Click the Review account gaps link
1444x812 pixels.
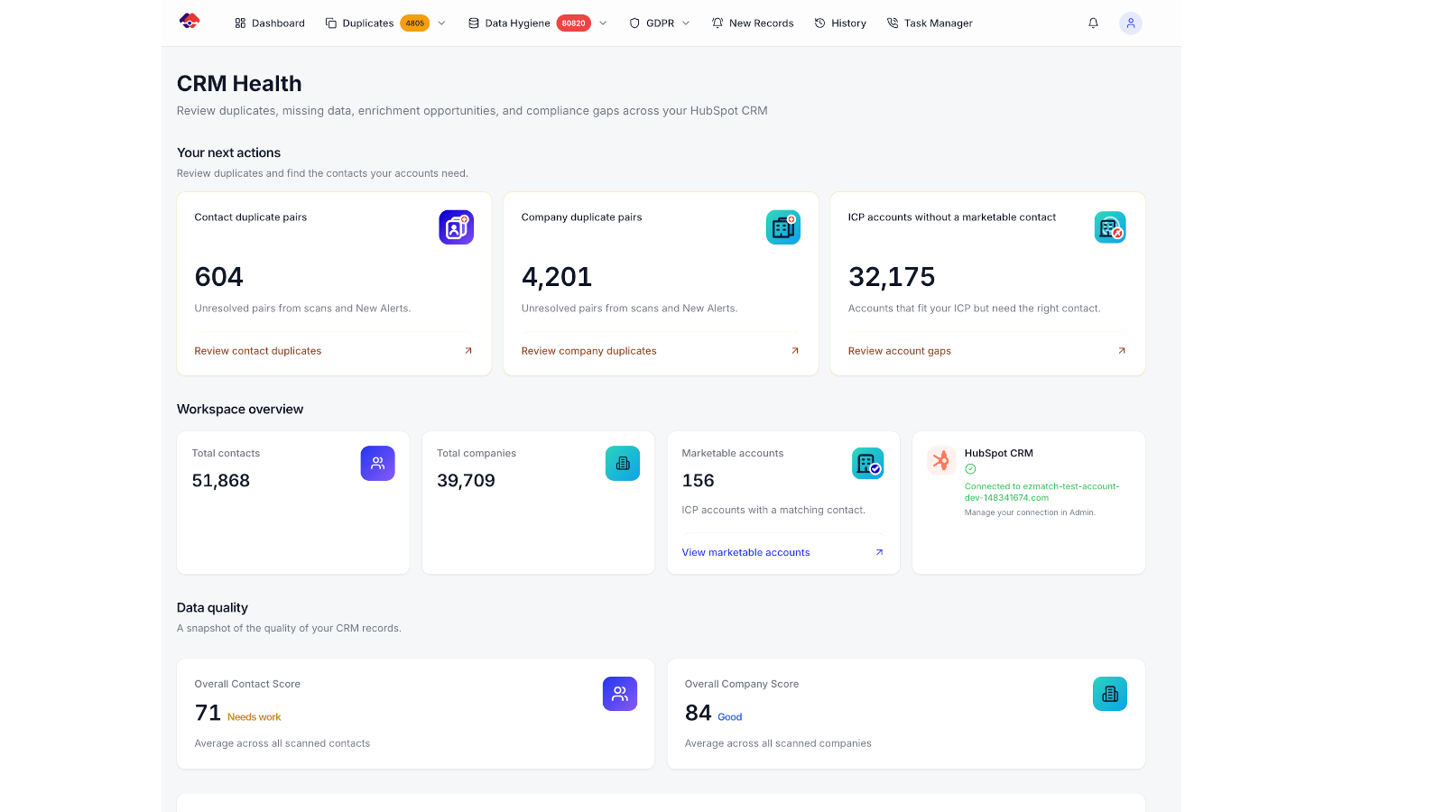pos(900,351)
